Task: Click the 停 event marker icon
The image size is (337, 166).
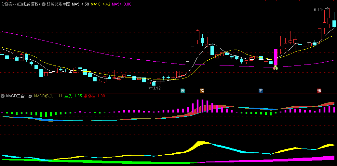Action: coord(183,90)
